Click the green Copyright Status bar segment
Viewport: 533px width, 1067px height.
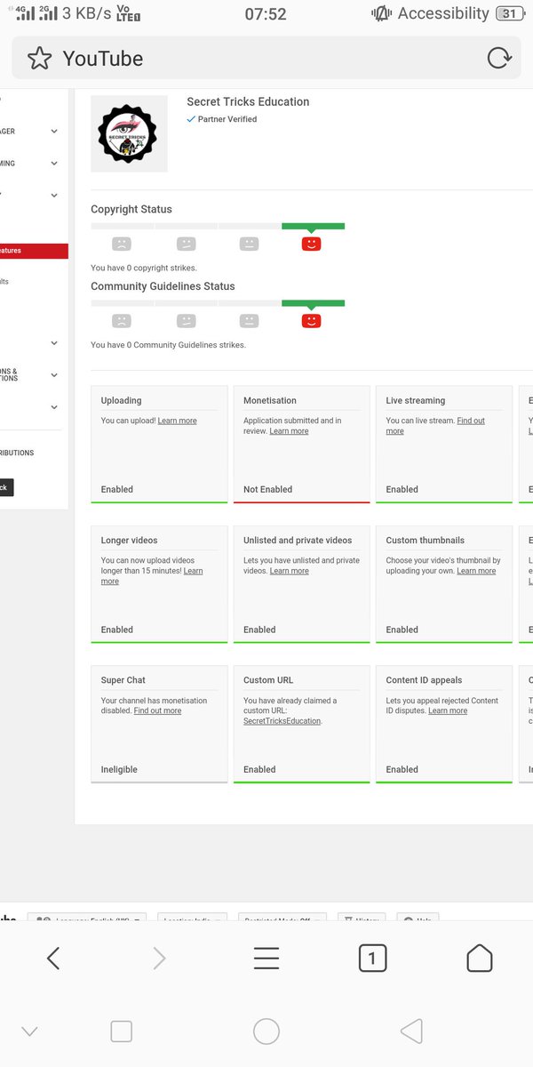tap(313, 226)
